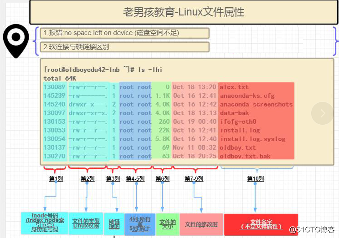Click the next arrow on the right
Image resolution: width=339 pixels, height=238 pixels.
coord(323,113)
